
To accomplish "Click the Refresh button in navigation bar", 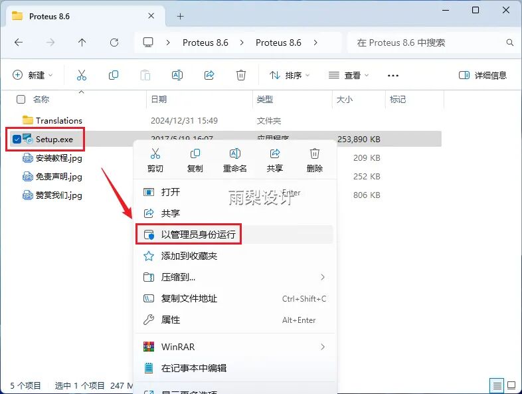I will point(114,43).
